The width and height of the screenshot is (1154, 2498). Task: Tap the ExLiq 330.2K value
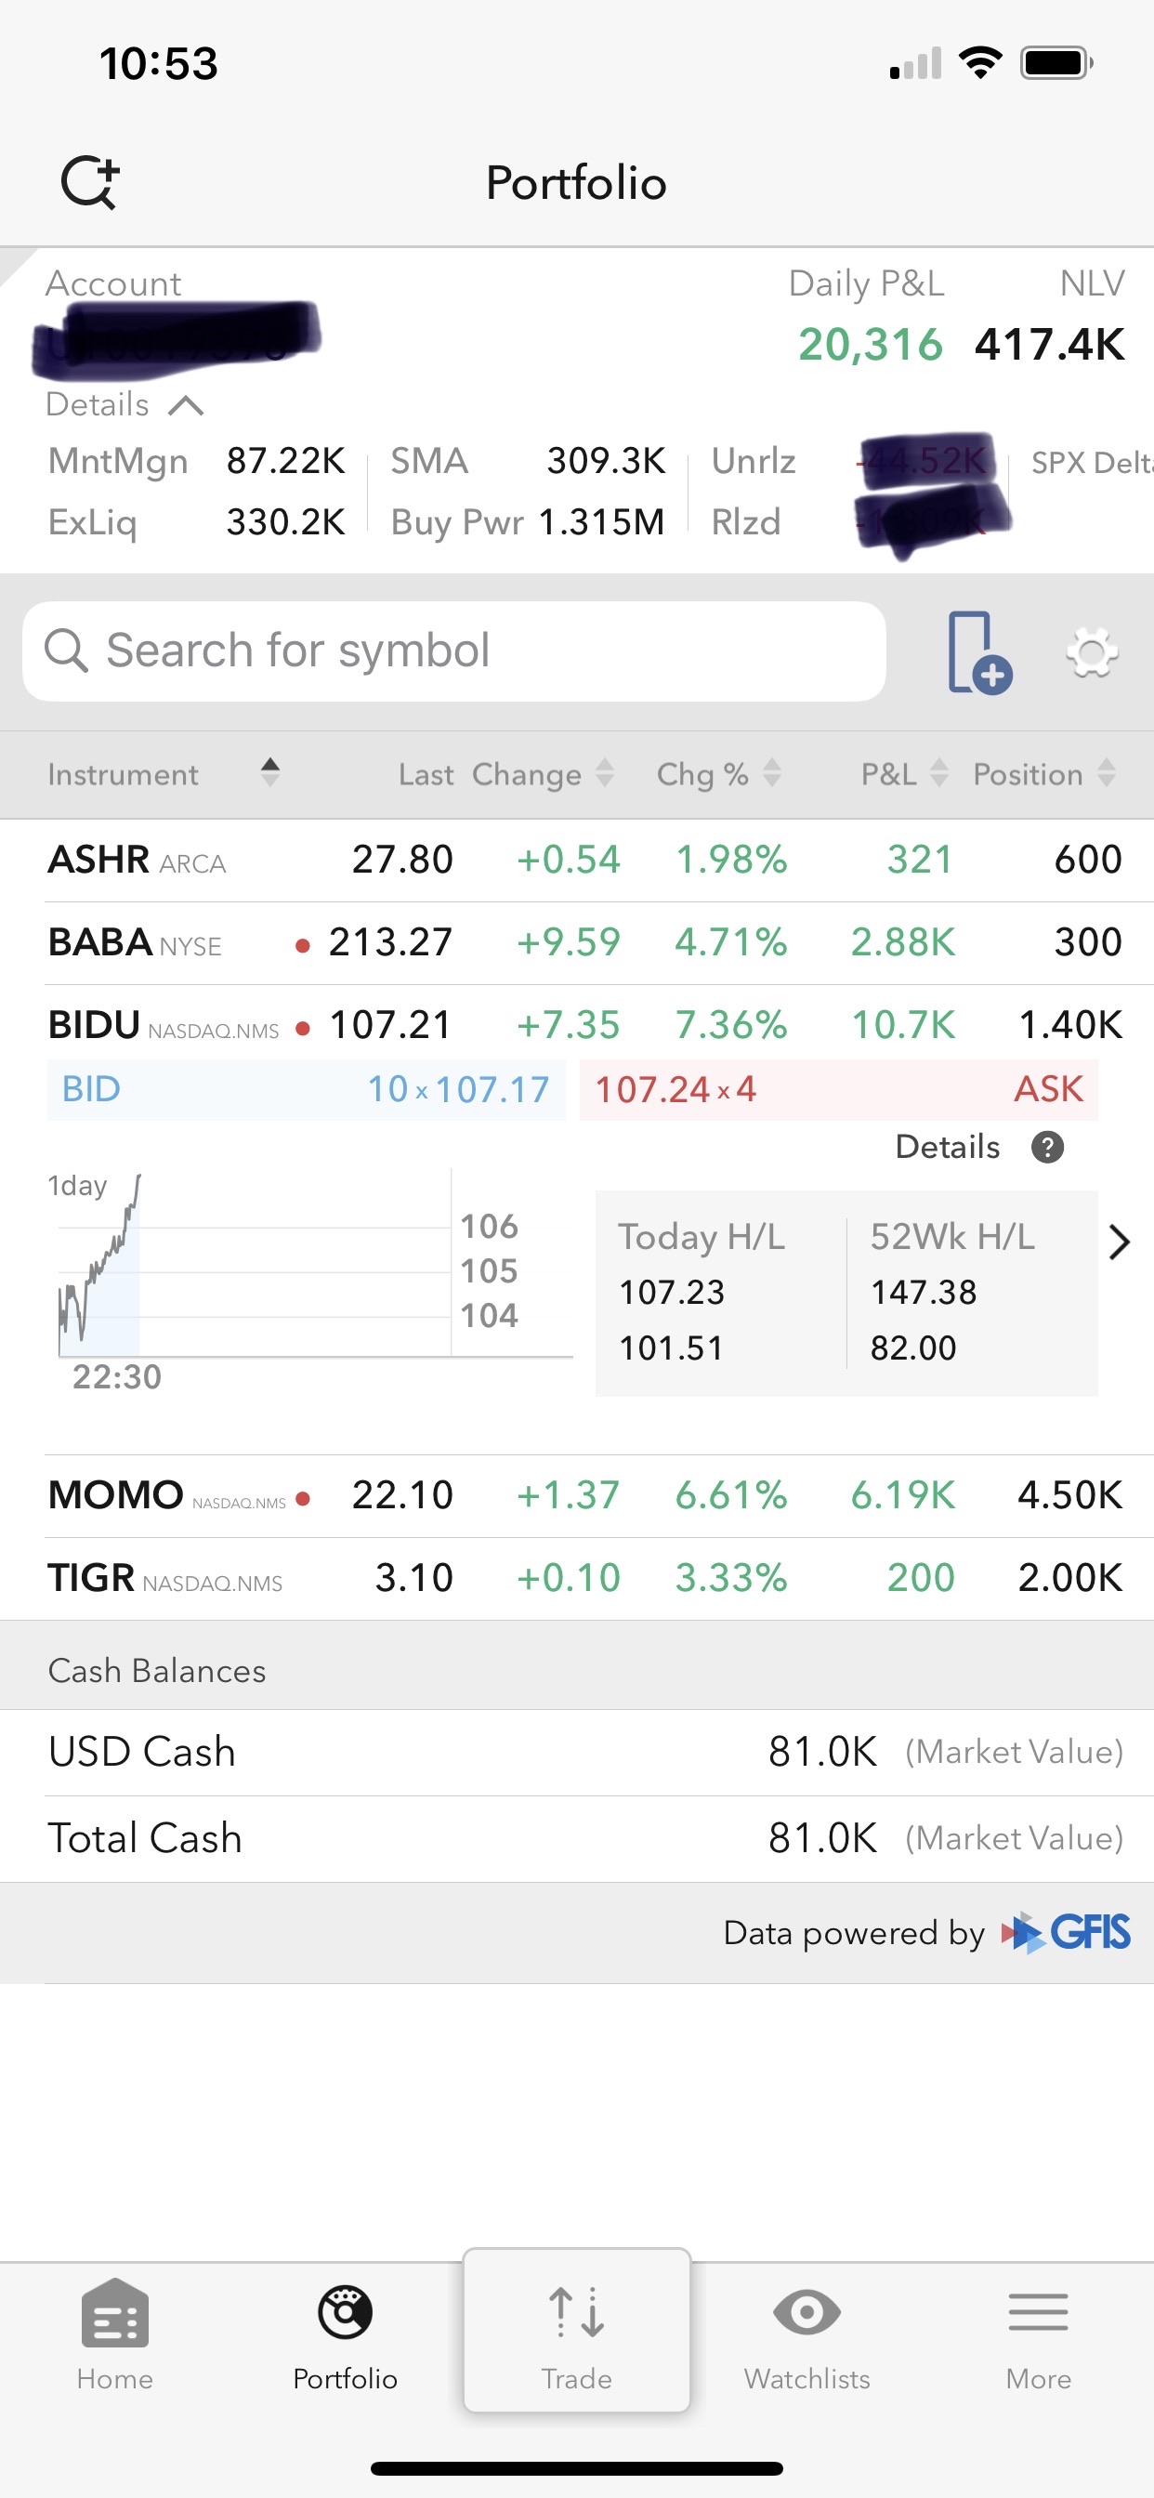285,522
